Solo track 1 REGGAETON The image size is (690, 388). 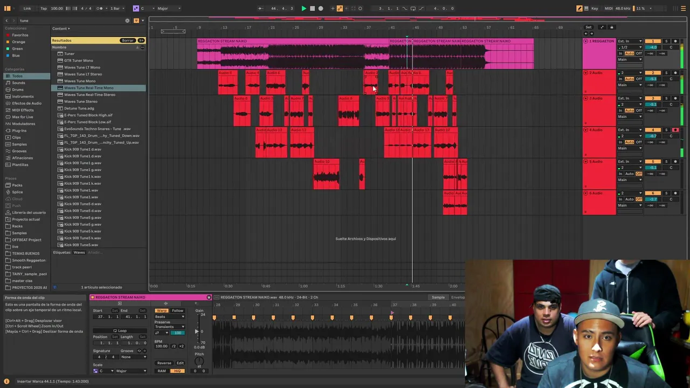tap(666, 41)
